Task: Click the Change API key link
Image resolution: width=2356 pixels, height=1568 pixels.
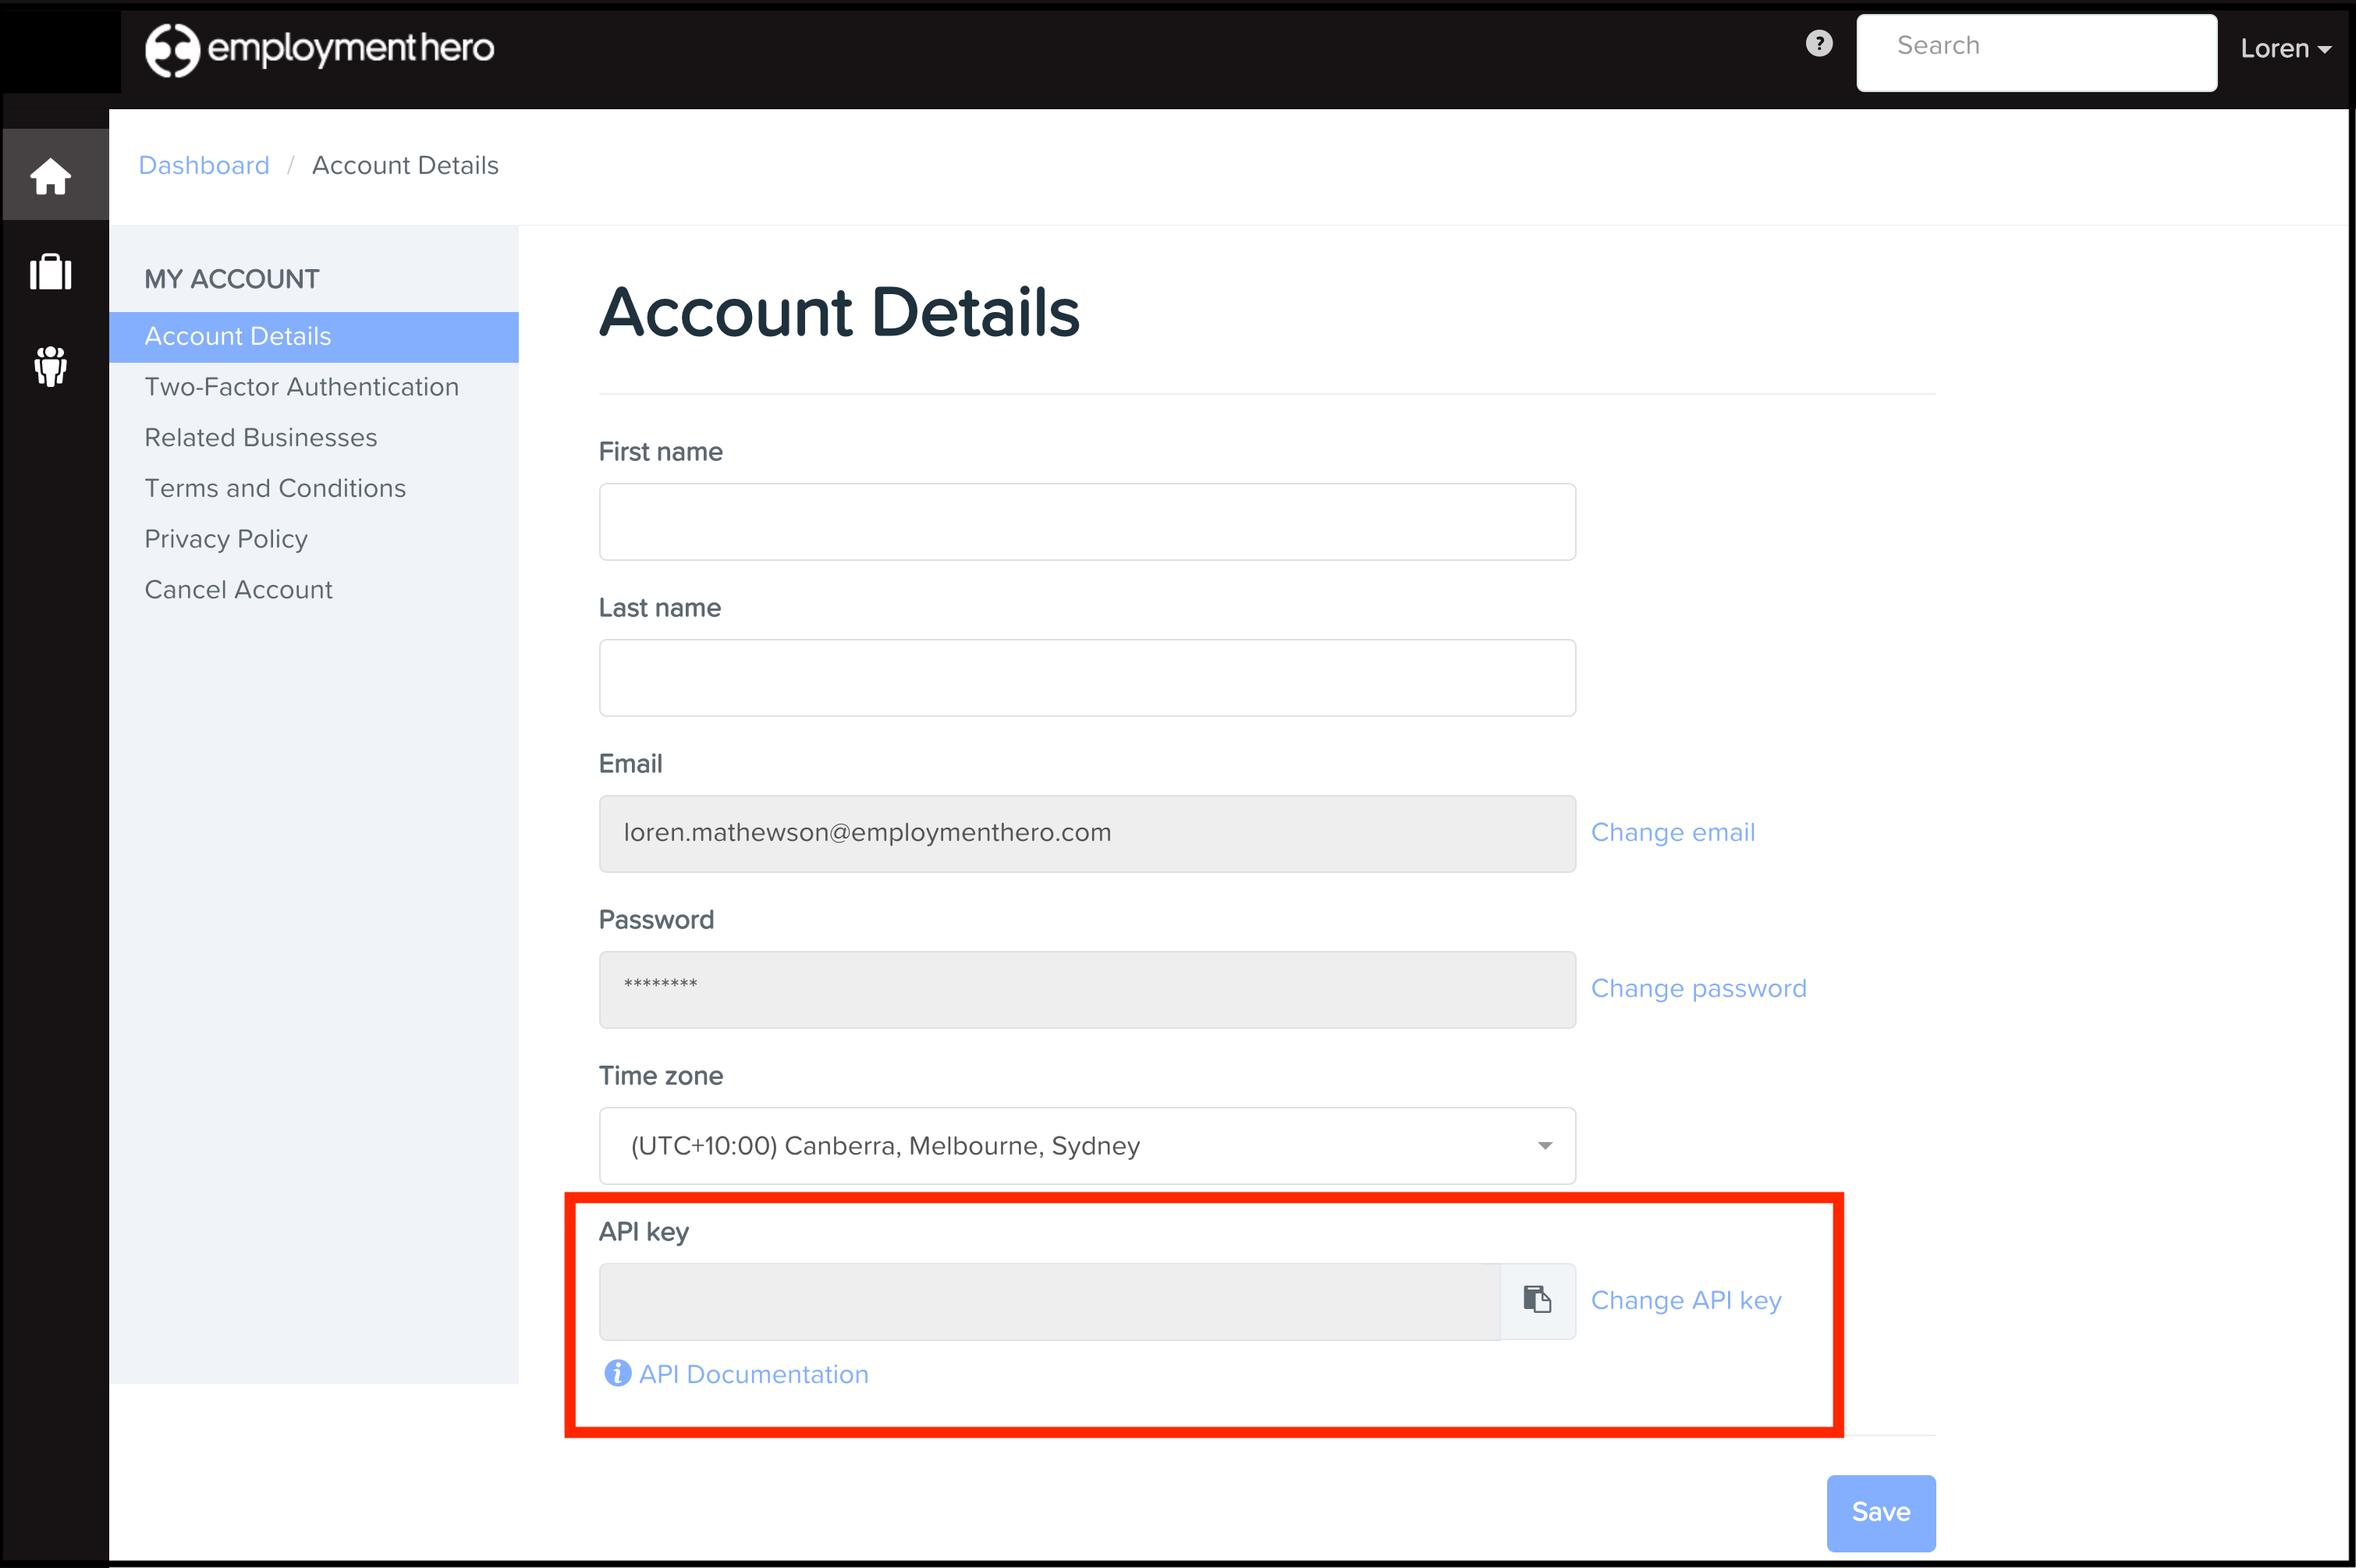Action: pyautogui.click(x=1686, y=1301)
